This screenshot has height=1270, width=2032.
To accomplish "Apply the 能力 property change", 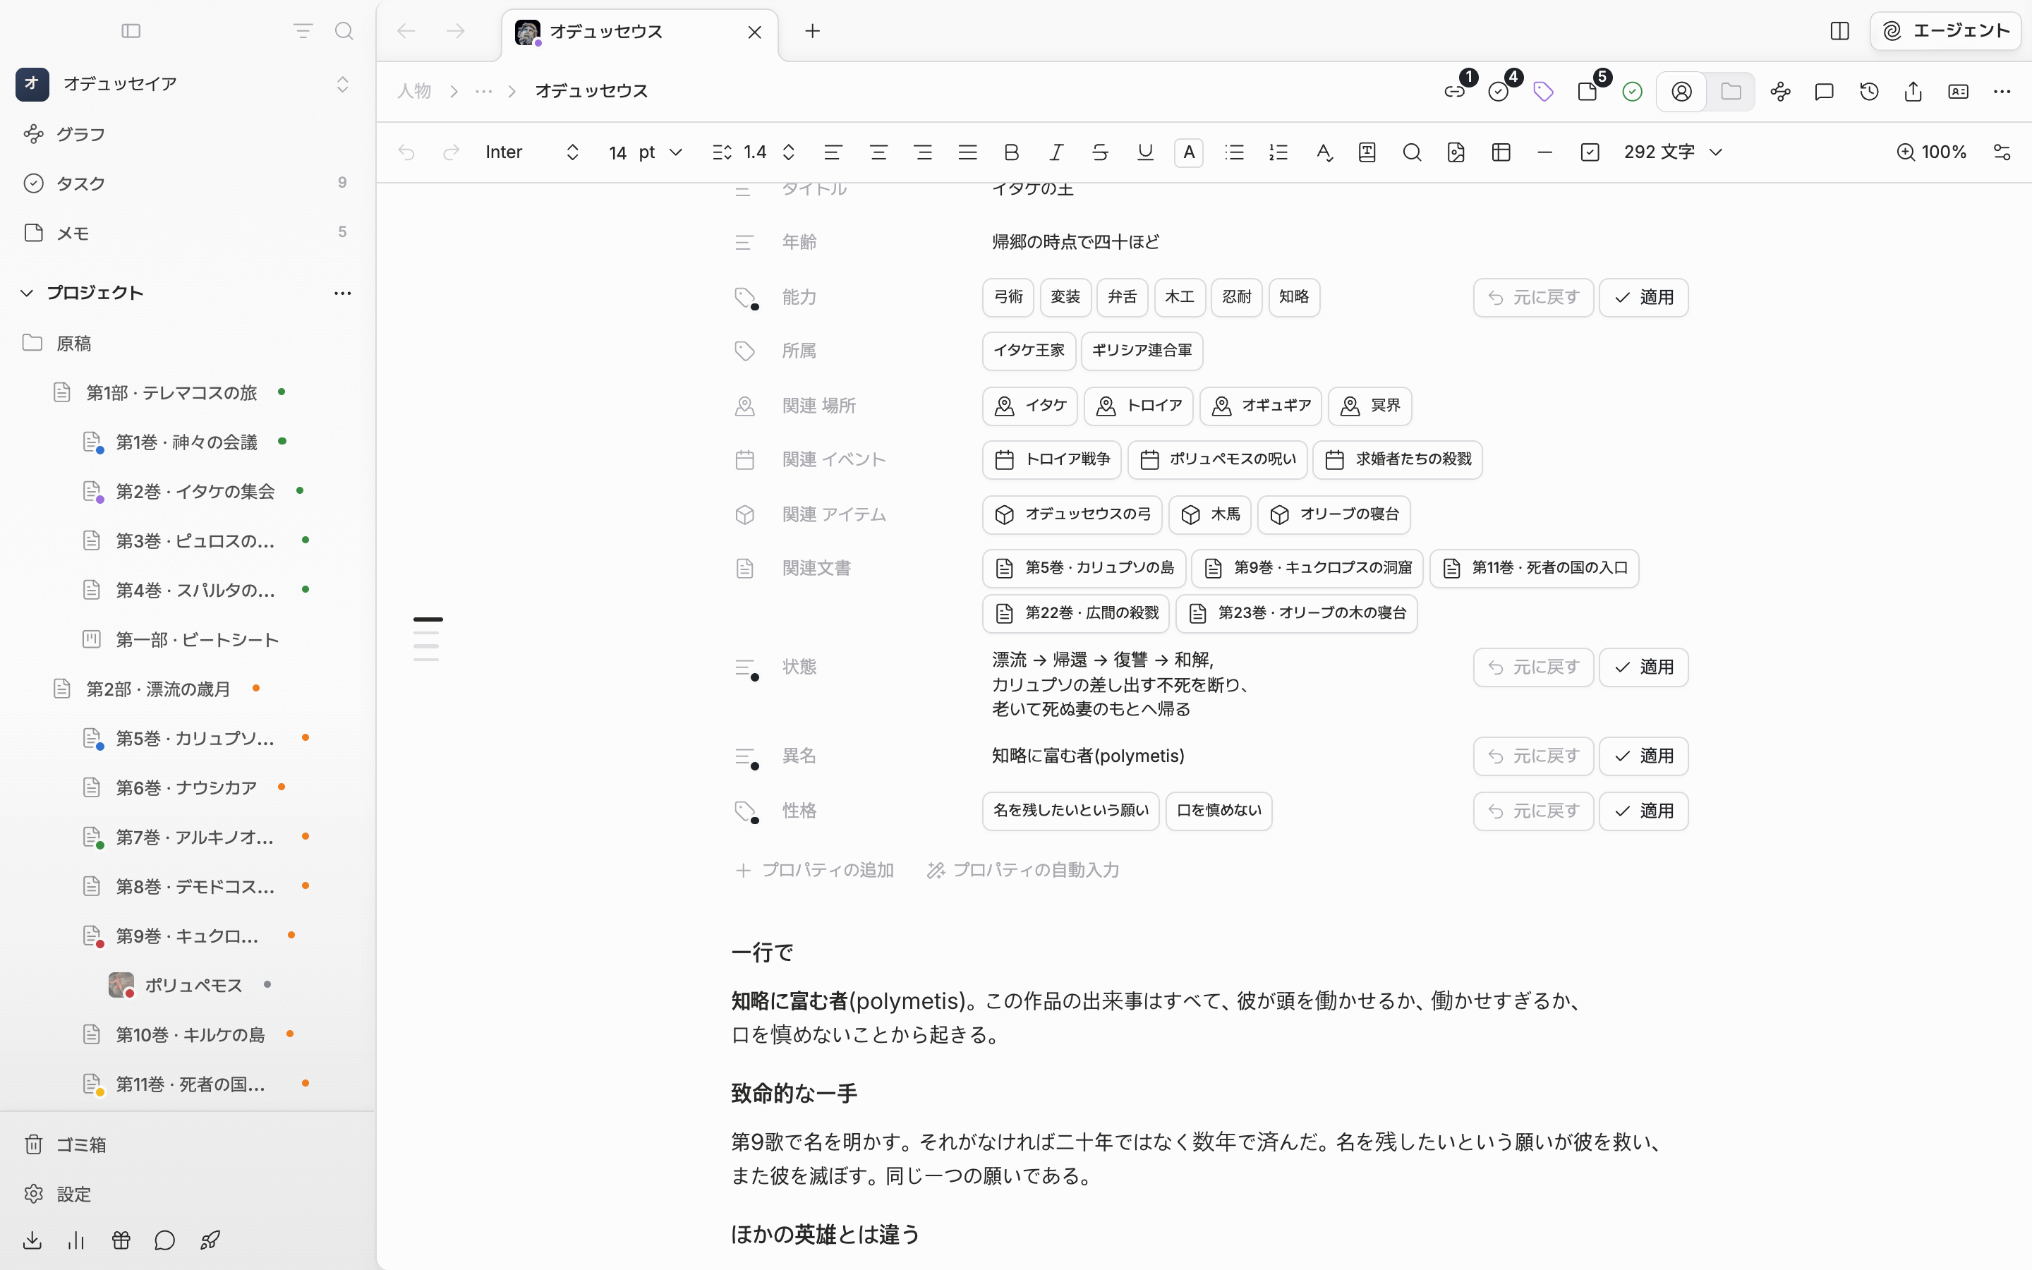I will tap(1643, 297).
